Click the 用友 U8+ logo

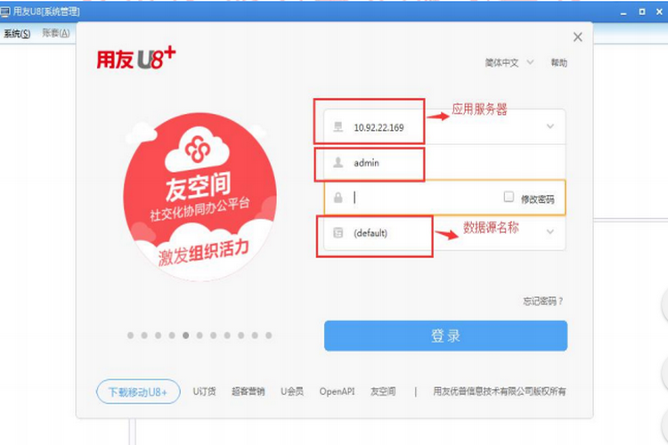click(136, 58)
